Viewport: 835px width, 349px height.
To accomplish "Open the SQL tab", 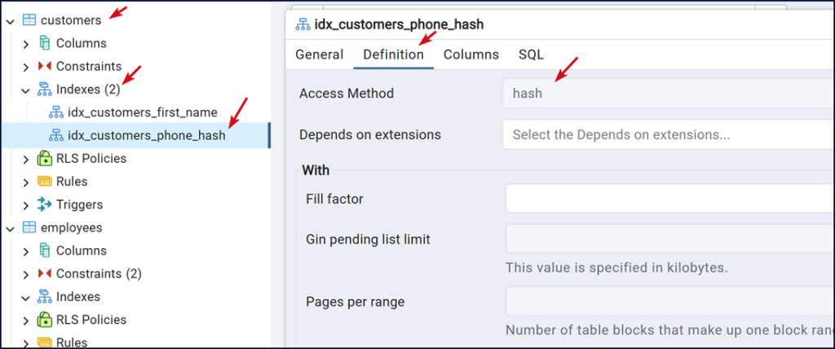I will (531, 55).
